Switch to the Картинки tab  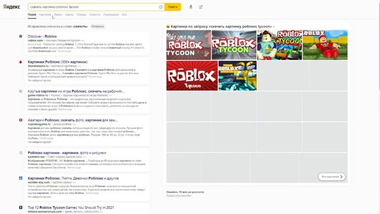coord(45,14)
